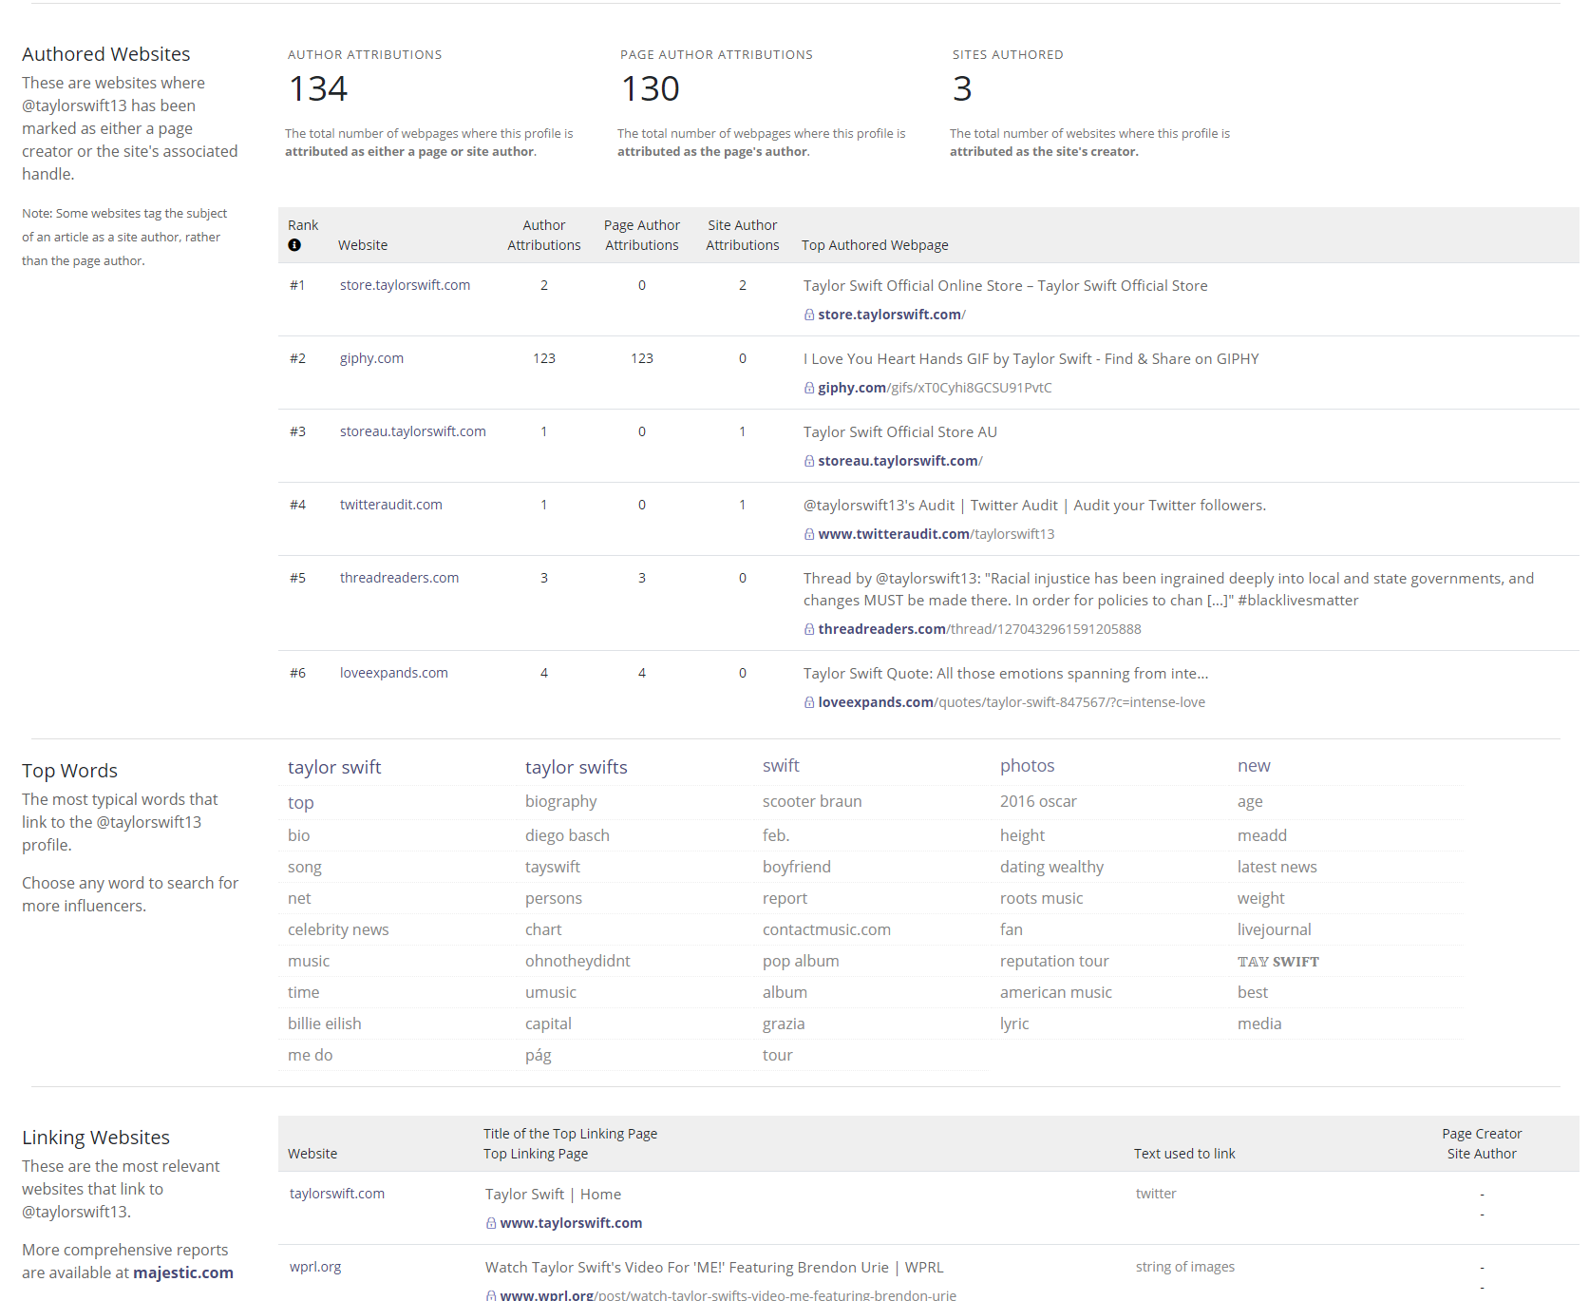
Task: Open the giphy.com/gifs/xT0Cyhi8GCSU91PvtC link
Action: (935, 388)
